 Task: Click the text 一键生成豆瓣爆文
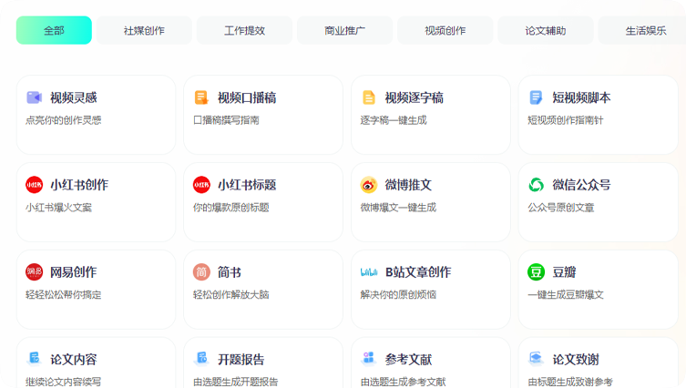click(x=565, y=295)
